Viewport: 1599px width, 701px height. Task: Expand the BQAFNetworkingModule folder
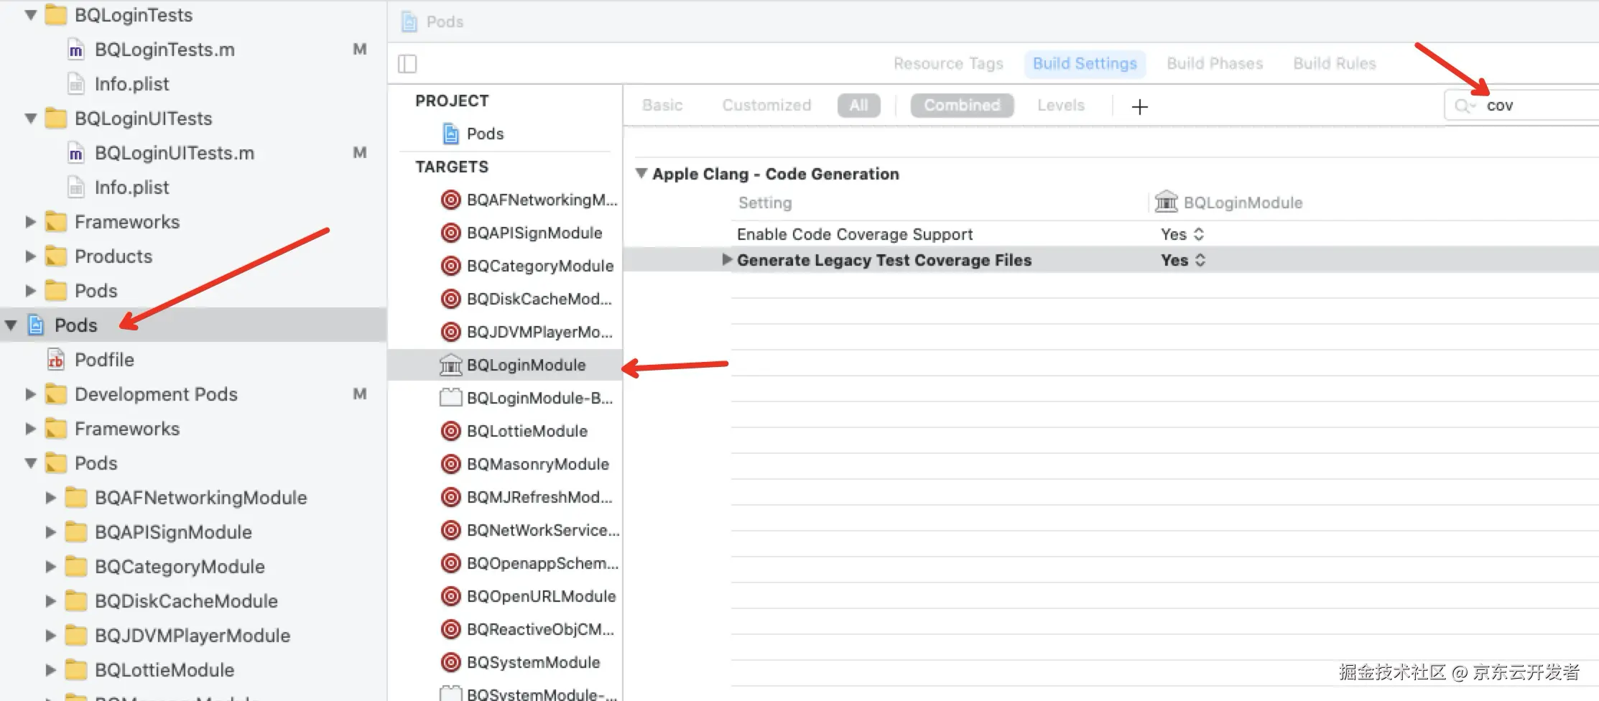pyautogui.click(x=50, y=498)
